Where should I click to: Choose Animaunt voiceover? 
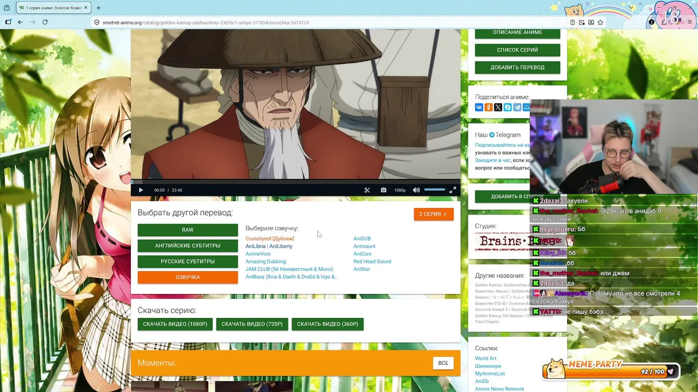pos(364,246)
